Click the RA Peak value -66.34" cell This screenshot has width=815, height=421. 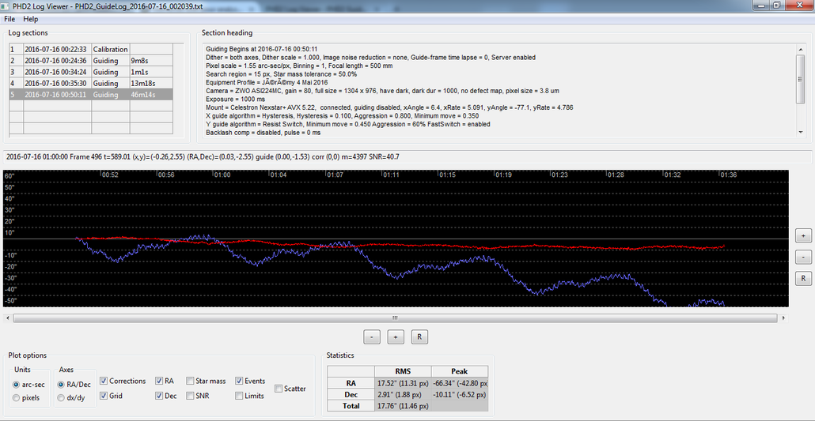[460, 383]
